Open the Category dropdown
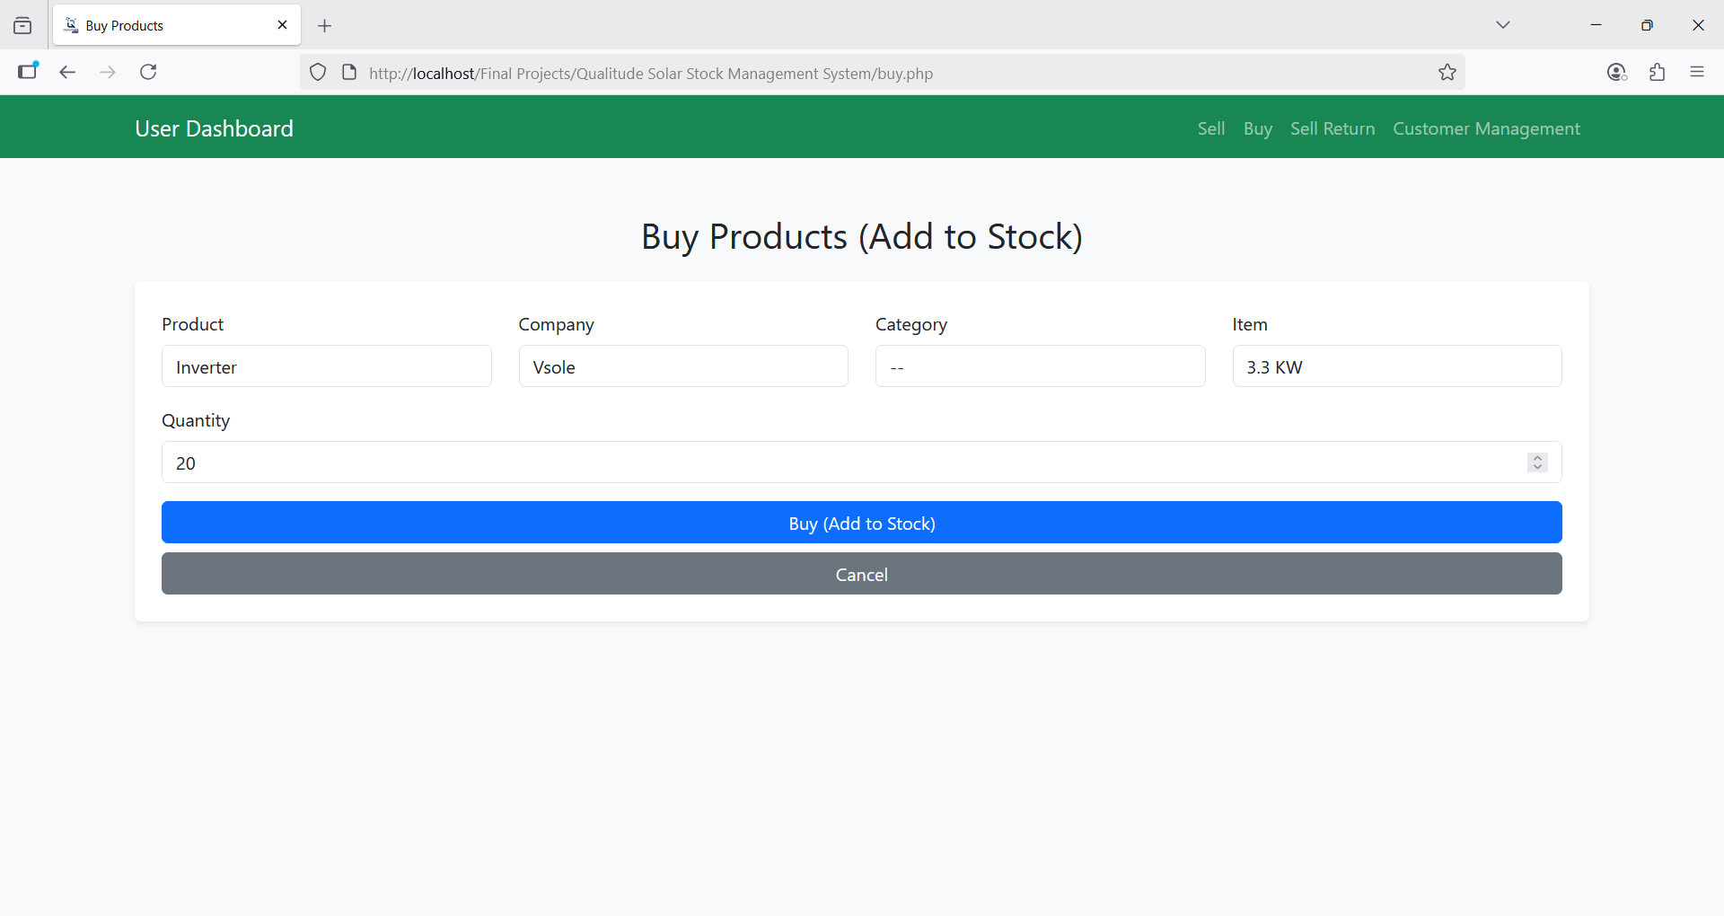Image resolution: width=1724 pixels, height=916 pixels. coord(1039,366)
